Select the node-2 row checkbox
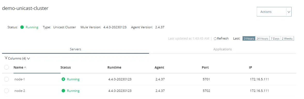The width and height of the screenshot is (304, 99). [6, 91]
